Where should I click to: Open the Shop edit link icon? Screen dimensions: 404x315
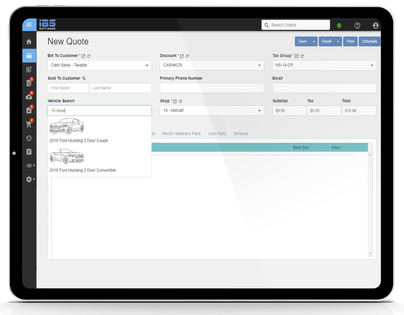[175, 101]
